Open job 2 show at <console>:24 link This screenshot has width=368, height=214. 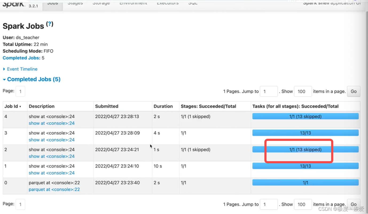pyautogui.click(x=52, y=156)
